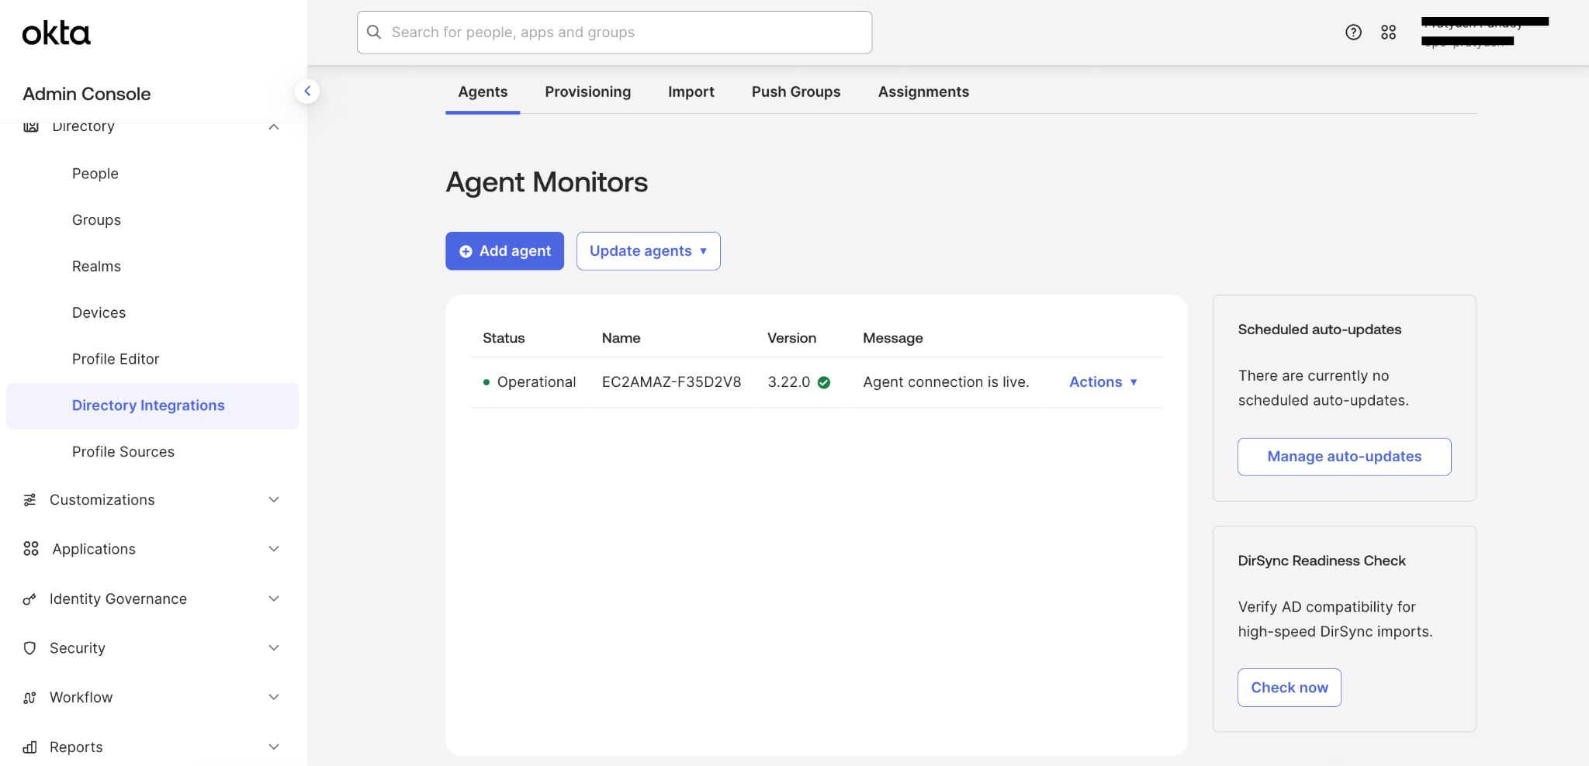Click the Agent Monitors heading
Image resolution: width=1589 pixels, height=766 pixels.
[x=547, y=182]
